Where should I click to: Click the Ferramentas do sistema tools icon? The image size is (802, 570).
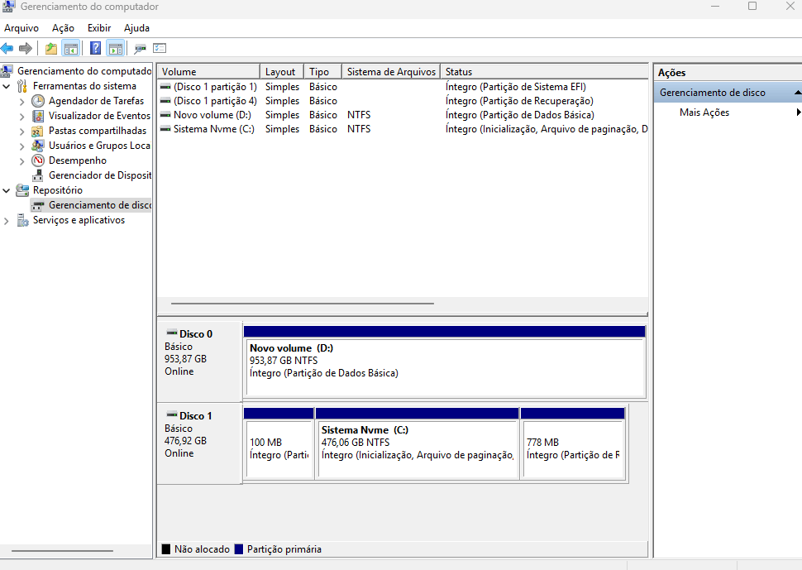[22, 86]
